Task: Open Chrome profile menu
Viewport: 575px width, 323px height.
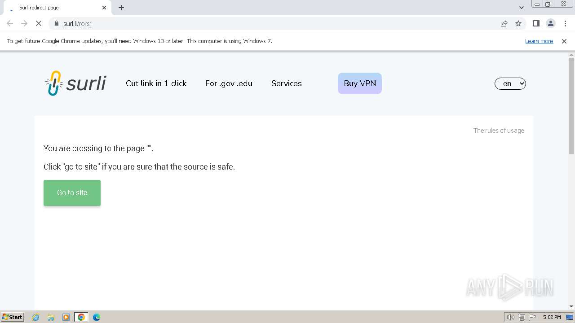Action: (x=550, y=24)
